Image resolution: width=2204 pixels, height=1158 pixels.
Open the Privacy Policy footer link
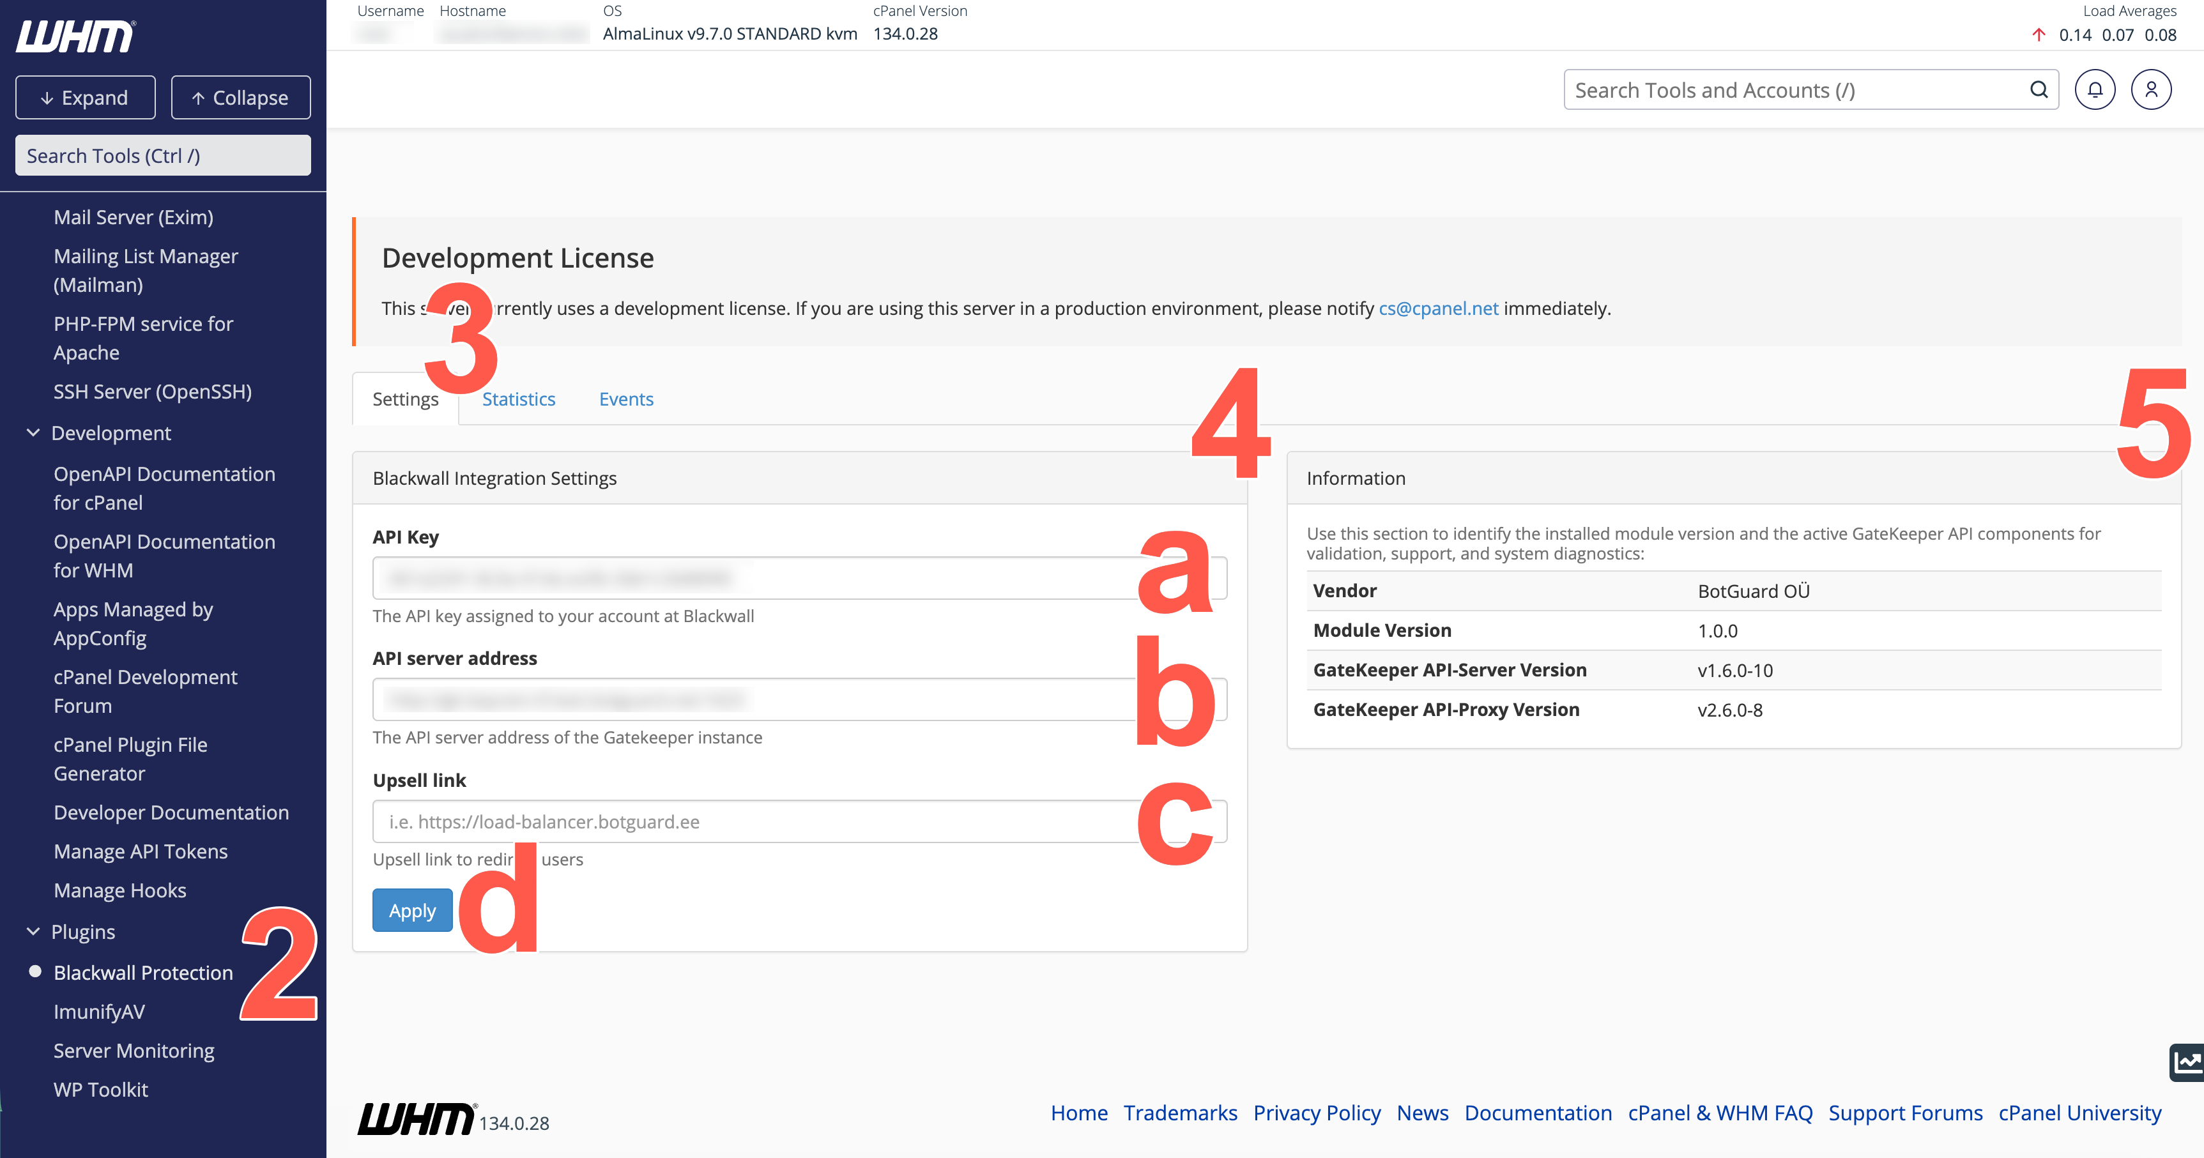[1317, 1113]
